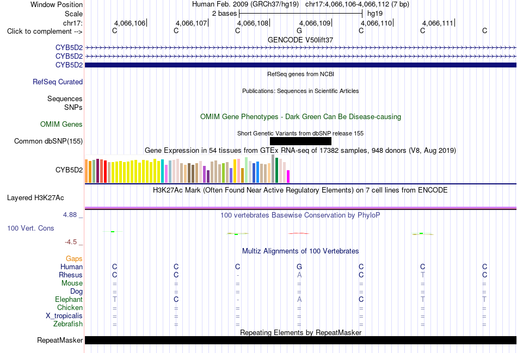Open the OMIM Gene Phenotypes track title
517x353 pixels.
300,117
